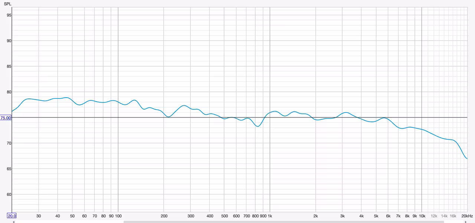Click the 12k label on frequency axis
Image resolution: width=475 pixels, height=223 pixels.
434,216
